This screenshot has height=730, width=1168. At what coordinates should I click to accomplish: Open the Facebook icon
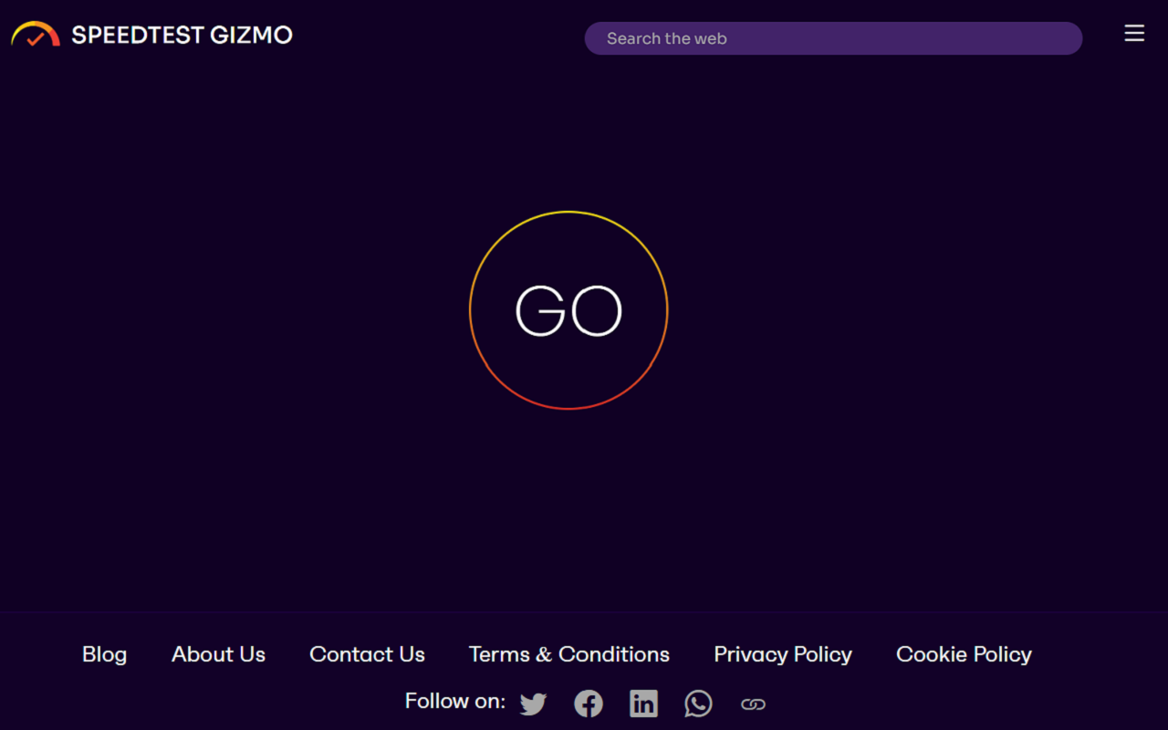tap(589, 704)
